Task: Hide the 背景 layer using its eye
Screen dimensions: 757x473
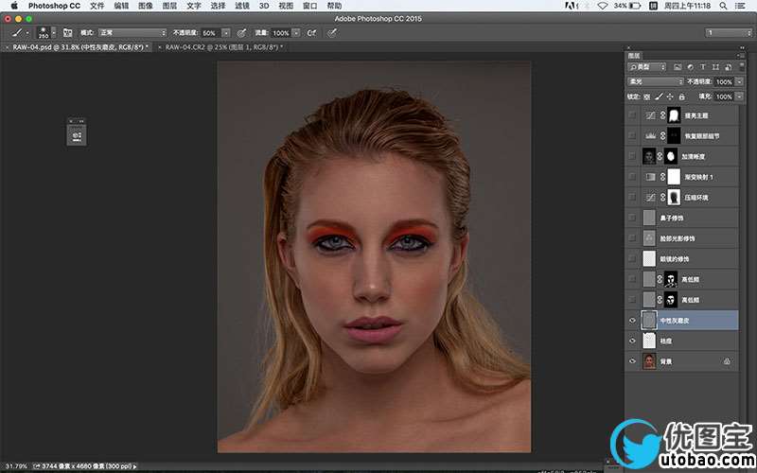Action: tap(633, 360)
